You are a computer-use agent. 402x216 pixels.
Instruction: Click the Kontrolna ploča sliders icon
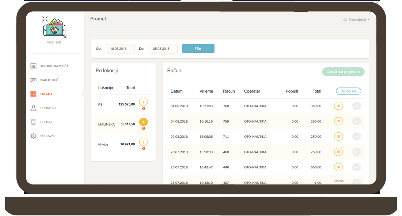34,66
